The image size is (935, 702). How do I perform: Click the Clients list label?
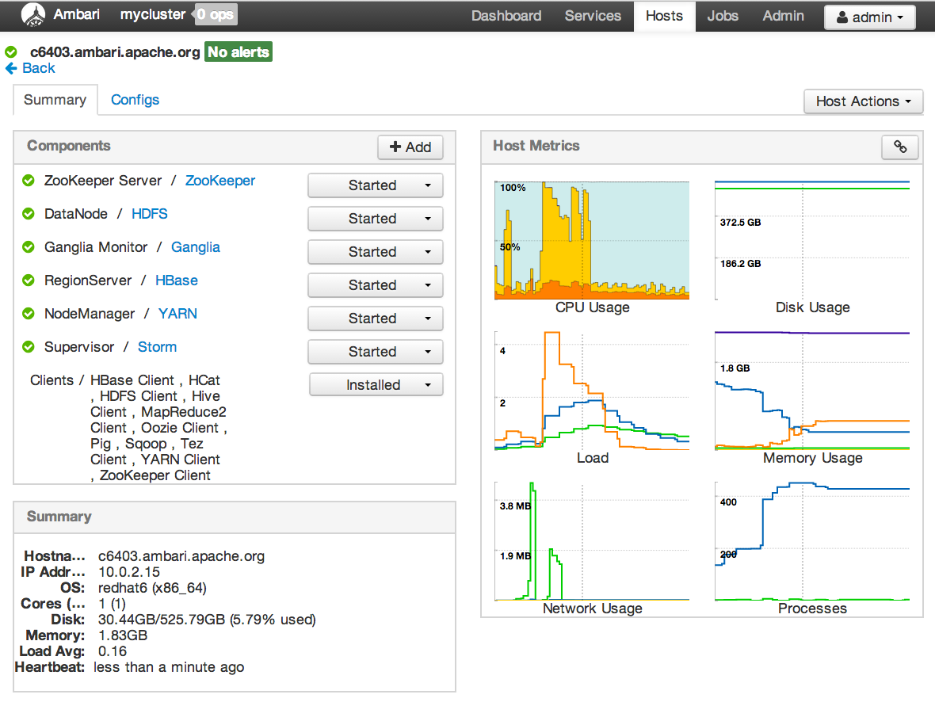(52, 380)
